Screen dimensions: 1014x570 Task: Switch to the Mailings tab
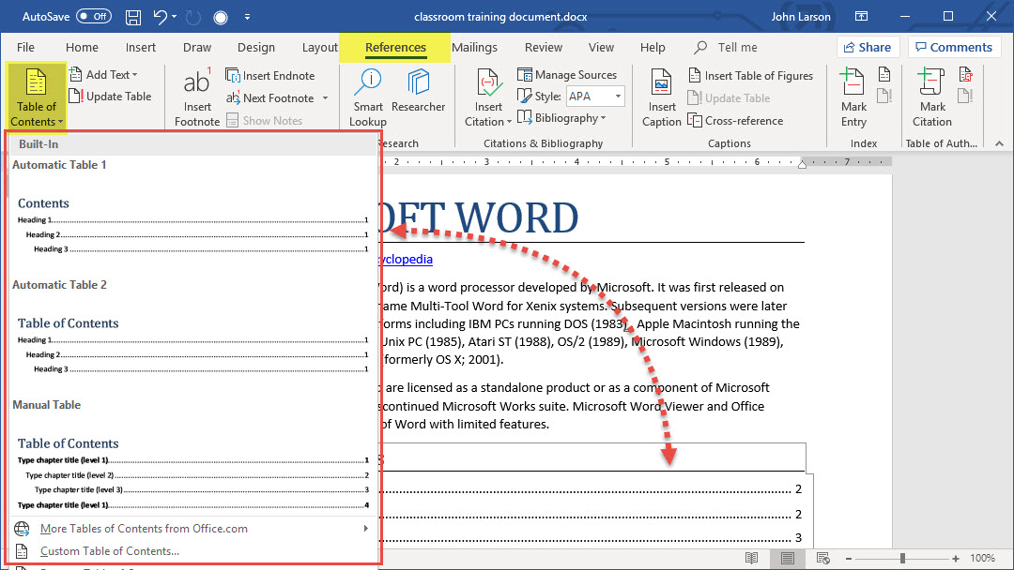tap(474, 48)
